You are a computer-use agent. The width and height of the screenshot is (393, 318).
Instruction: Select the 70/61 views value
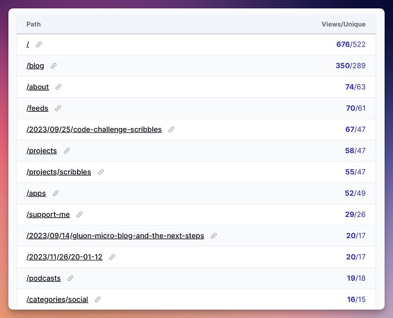356,108
